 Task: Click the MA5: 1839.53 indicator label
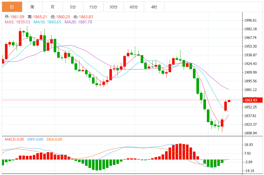point(17,22)
